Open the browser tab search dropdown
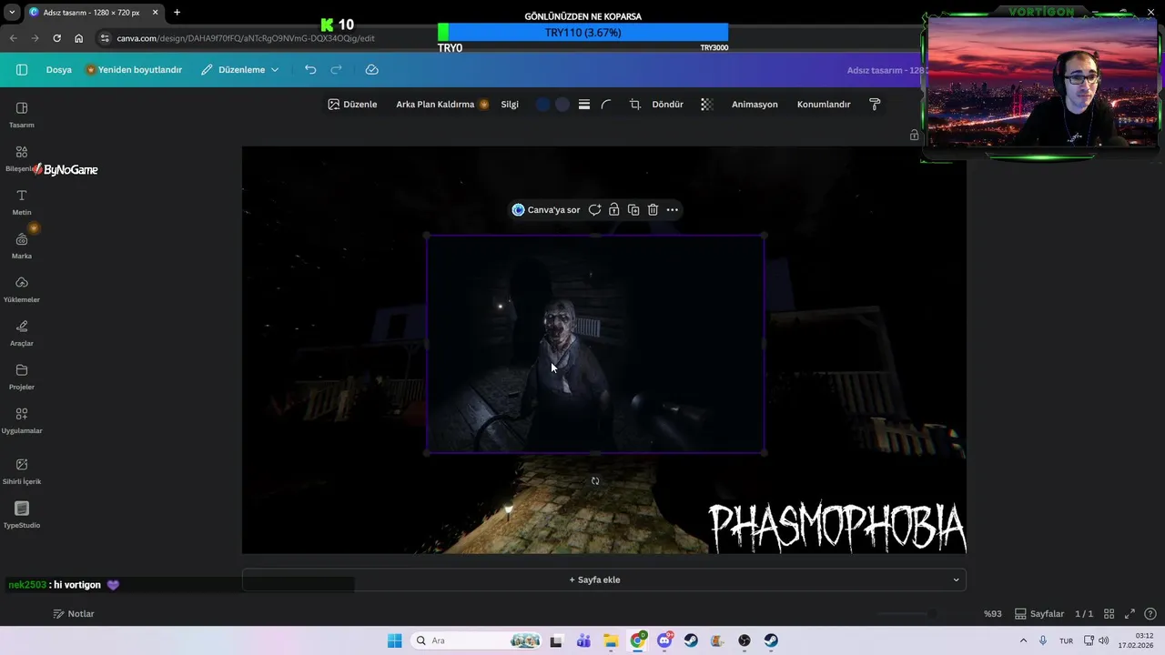 (13, 13)
